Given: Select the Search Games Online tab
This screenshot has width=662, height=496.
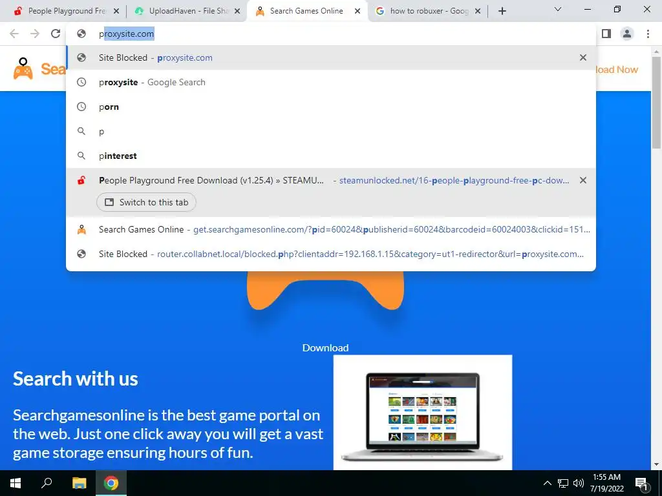Looking at the screenshot, I should click(x=306, y=11).
